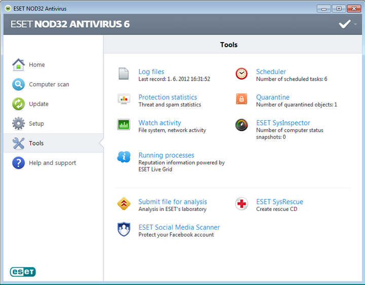Click text 'Last record: 1. 6. 2012 16:31:52'
This screenshot has width=365, height=285.
174,79
